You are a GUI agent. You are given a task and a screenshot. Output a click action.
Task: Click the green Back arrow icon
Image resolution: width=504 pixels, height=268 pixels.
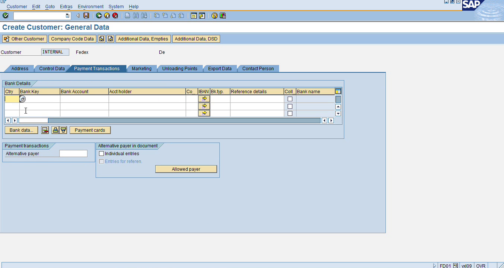[99, 16]
